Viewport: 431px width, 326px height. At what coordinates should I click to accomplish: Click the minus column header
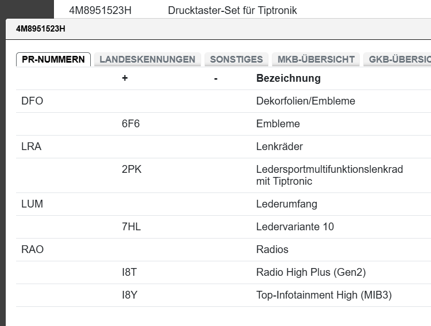[x=215, y=79]
